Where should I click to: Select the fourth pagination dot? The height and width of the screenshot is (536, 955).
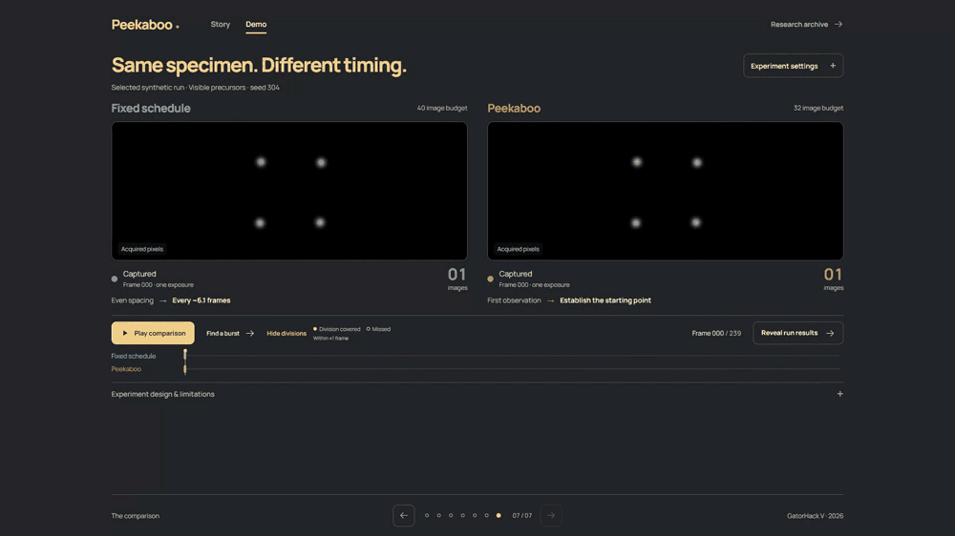[463, 515]
